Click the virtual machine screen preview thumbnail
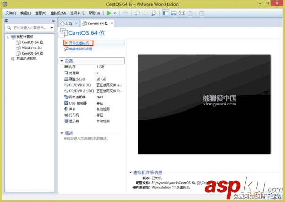285x202 pixels. (x=204, y=104)
